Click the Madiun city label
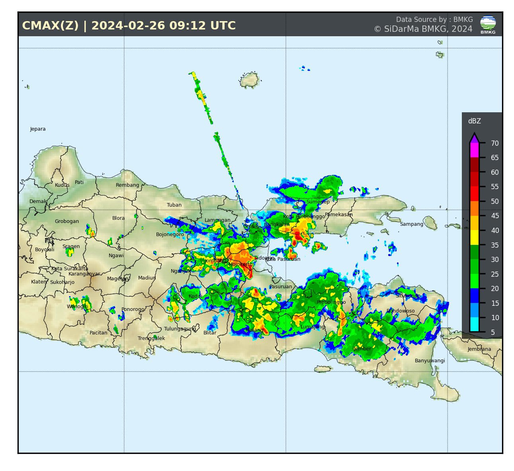Image resolution: width=514 pixels, height=471 pixels. (147, 278)
